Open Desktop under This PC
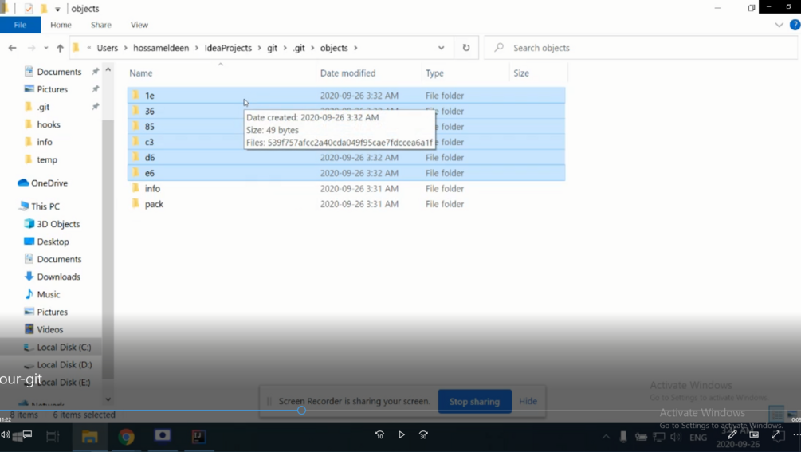 tap(53, 242)
